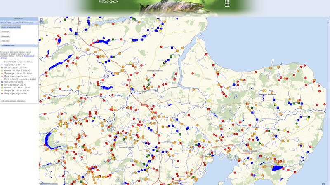The height and width of the screenshot is (185, 330).
Task: Click the yellow circle legend for Moderat (40-79)
Action: tap(2, 71)
